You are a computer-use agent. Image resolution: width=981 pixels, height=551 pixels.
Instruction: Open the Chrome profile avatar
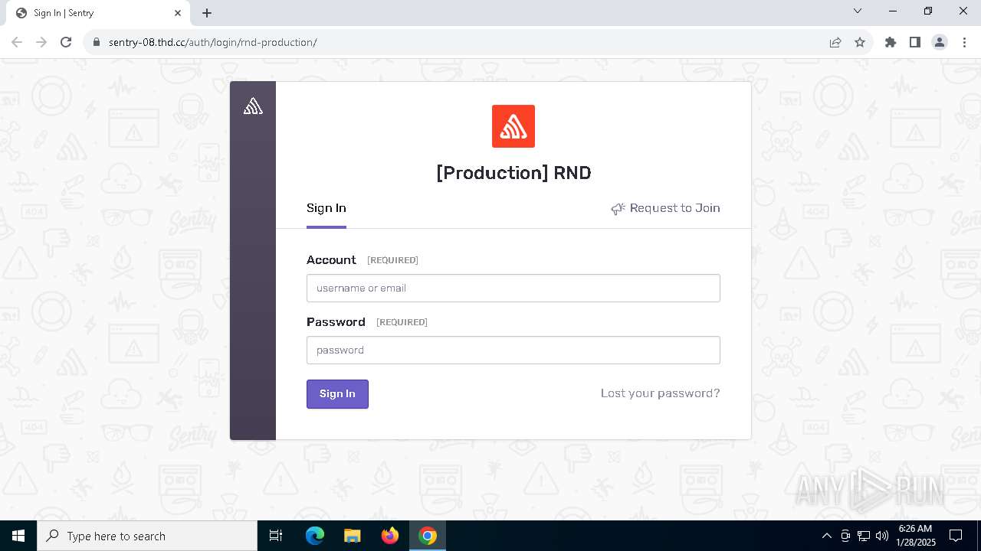tap(940, 42)
